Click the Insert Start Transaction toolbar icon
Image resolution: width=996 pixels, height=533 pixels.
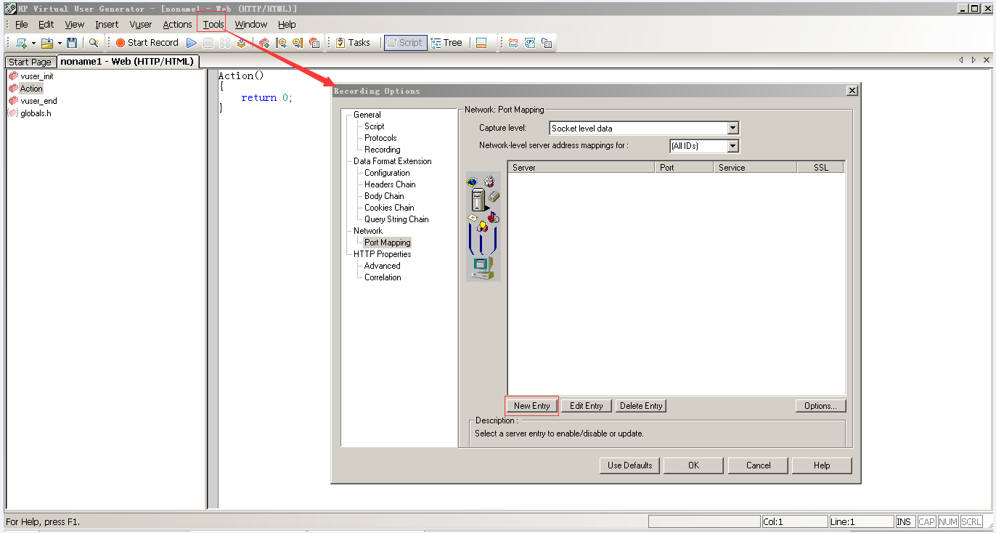point(281,43)
